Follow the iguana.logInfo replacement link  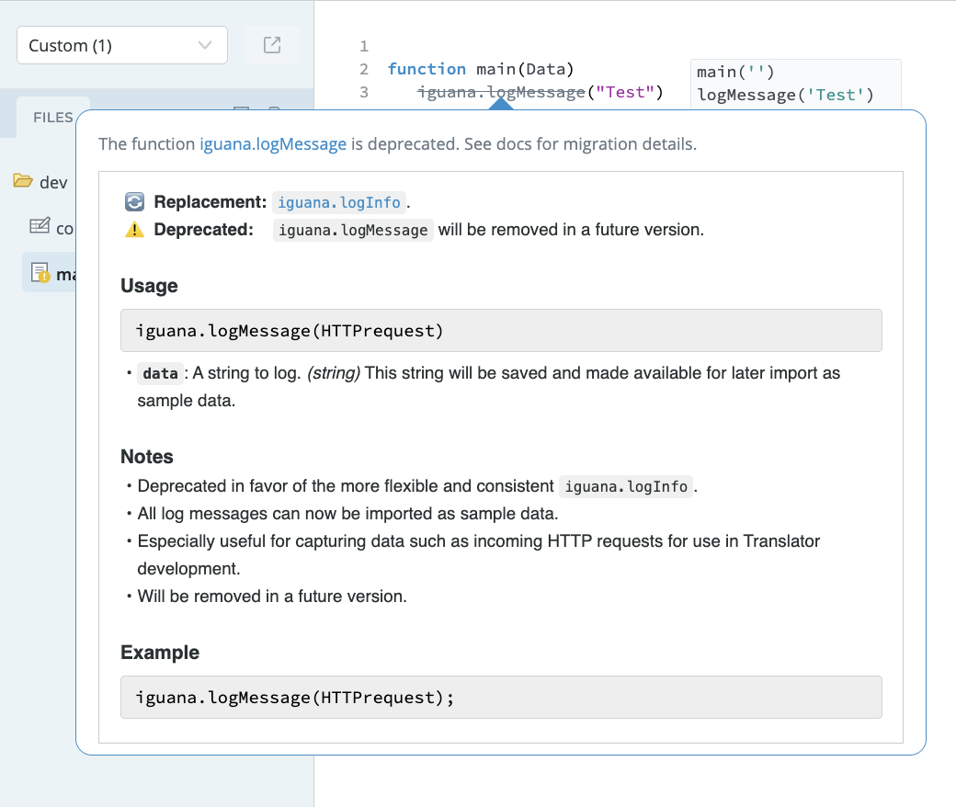338,202
